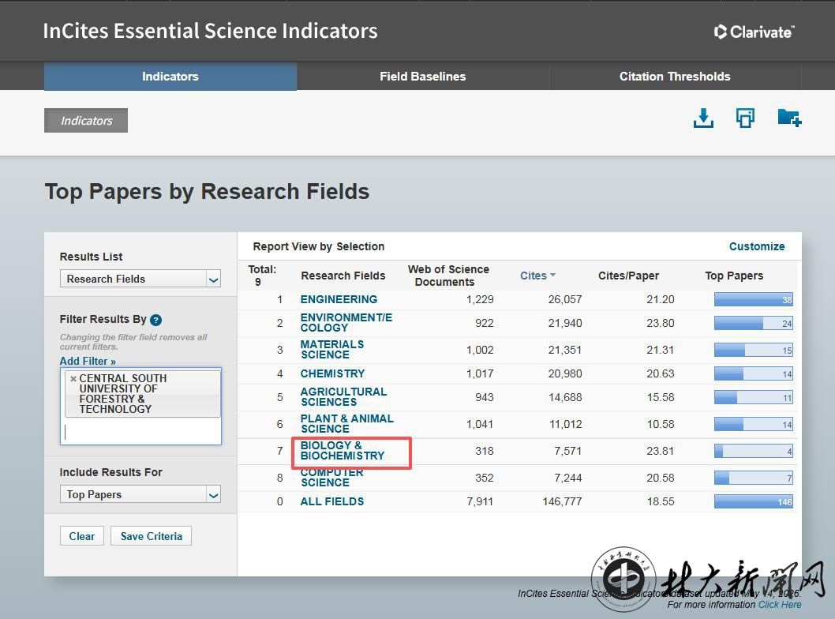835x619 pixels.
Task: Open the ENVIRONMENT/ECOLOGY research field
Action: (346, 323)
